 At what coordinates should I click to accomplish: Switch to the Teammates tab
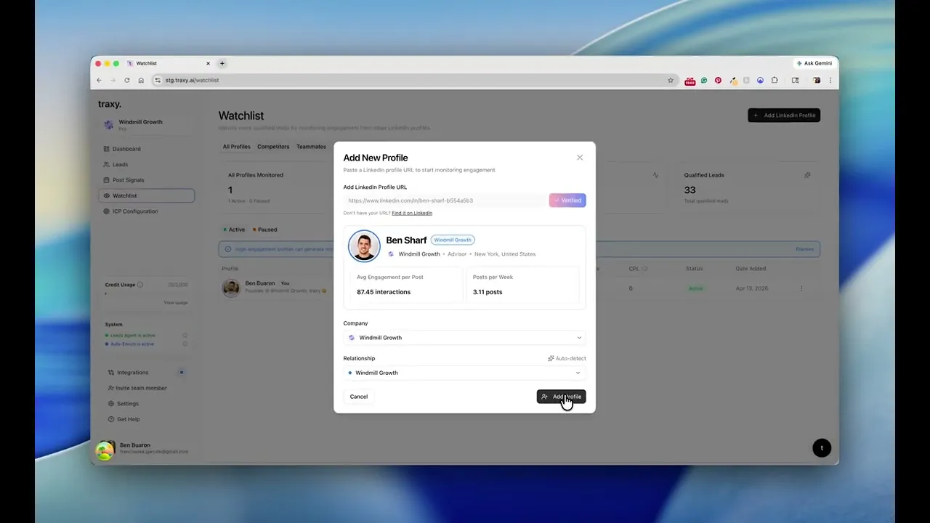coord(311,147)
